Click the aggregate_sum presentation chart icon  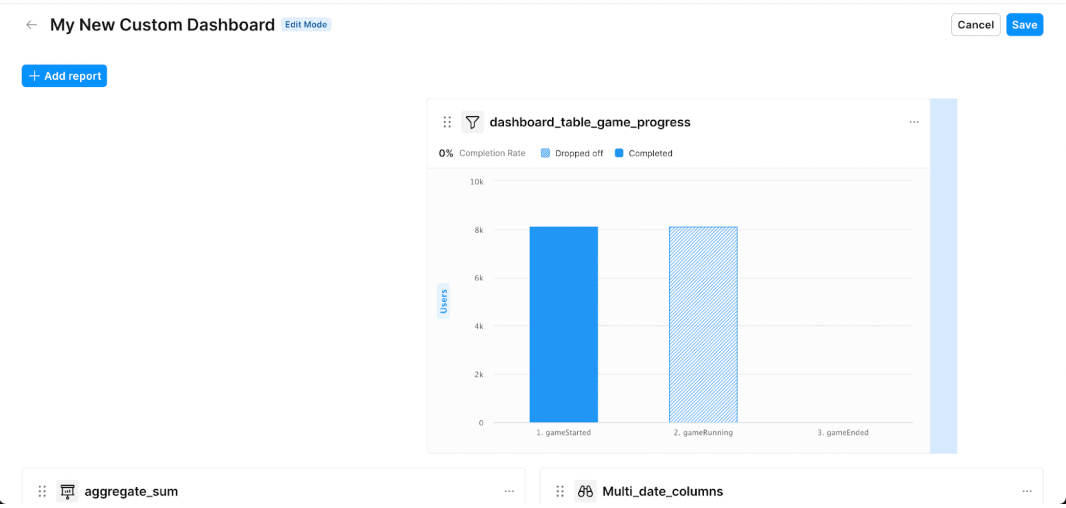click(68, 491)
